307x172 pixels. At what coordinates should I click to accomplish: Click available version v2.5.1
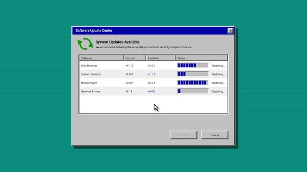[x=151, y=83]
